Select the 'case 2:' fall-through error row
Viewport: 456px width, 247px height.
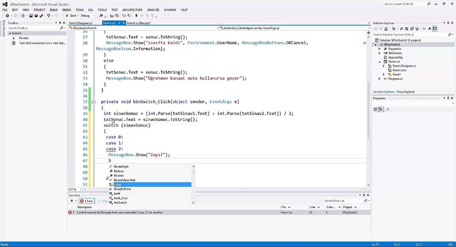coord(219,212)
